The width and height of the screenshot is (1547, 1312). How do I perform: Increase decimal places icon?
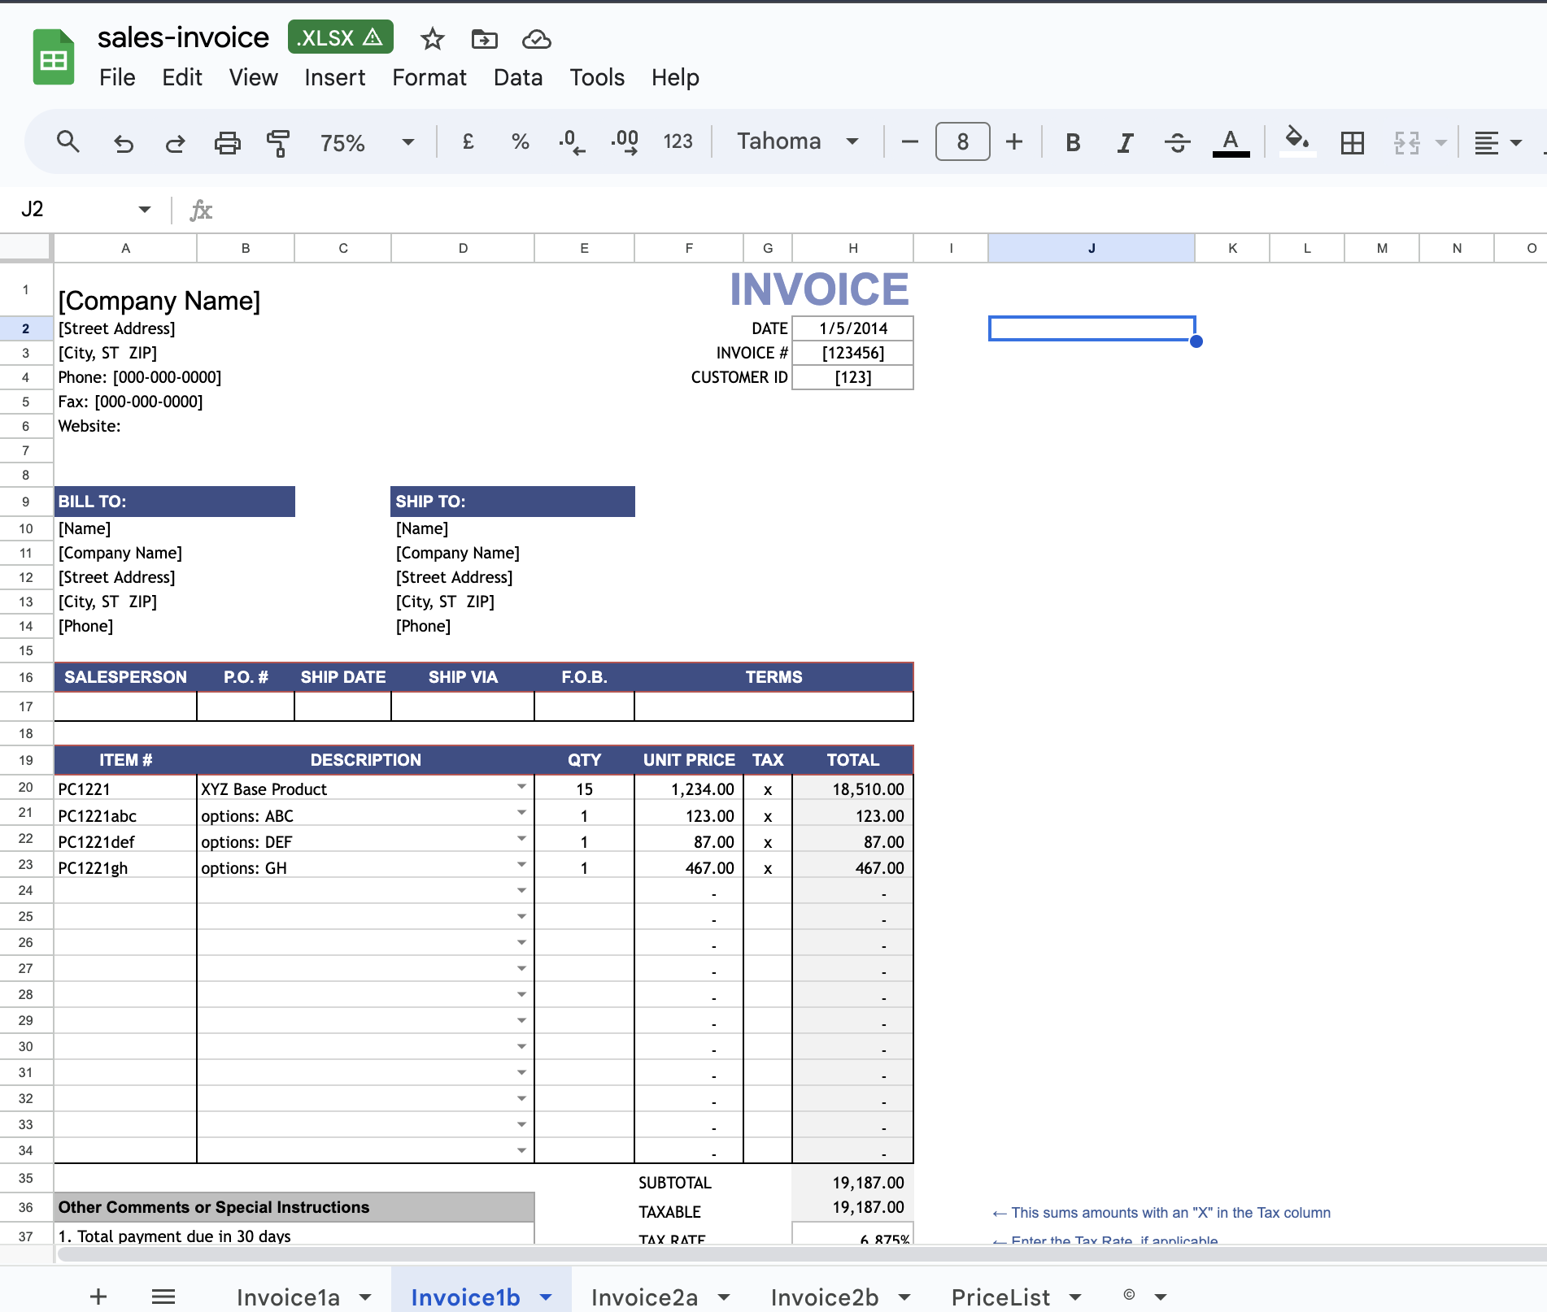(x=625, y=142)
